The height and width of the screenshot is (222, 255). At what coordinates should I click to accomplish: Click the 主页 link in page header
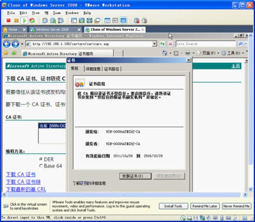click(236, 66)
